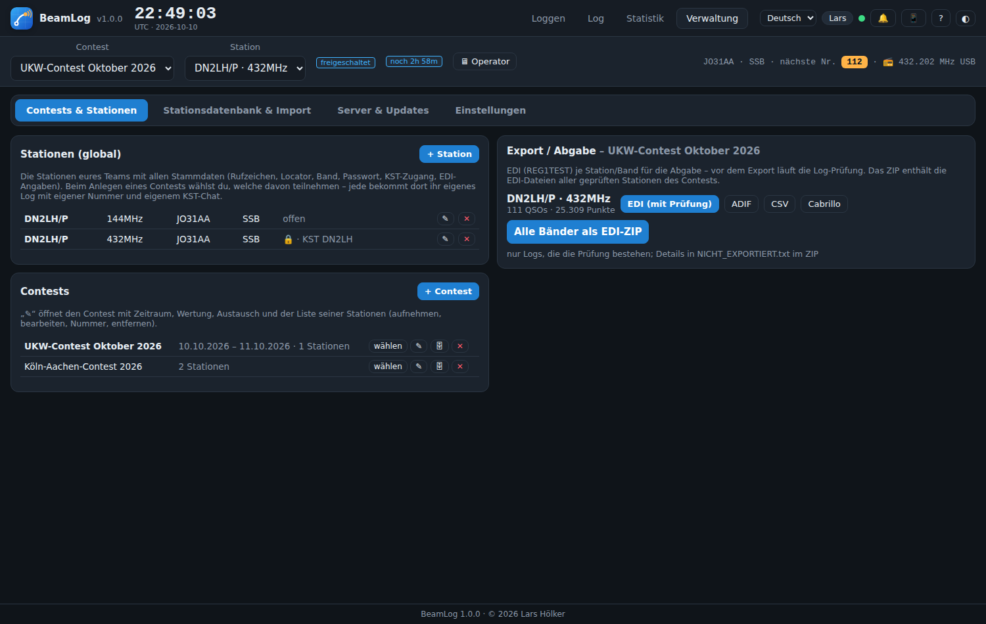Click the BeamLog logo icon
Viewport: 986px width, 624px height.
click(x=22, y=18)
